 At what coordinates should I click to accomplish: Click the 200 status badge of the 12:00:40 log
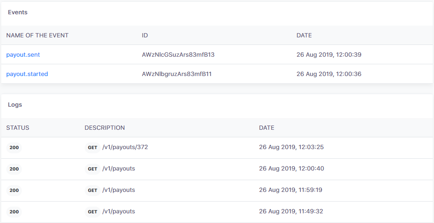pos(14,169)
